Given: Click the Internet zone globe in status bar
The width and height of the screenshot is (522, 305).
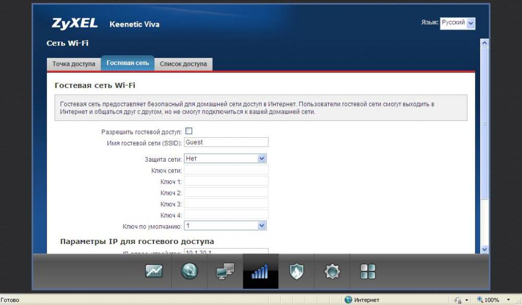Looking at the screenshot, I should click(x=348, y=300).
